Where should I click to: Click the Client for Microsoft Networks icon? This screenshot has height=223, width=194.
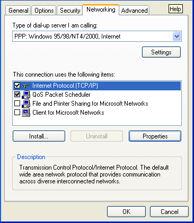coord(26,113)
